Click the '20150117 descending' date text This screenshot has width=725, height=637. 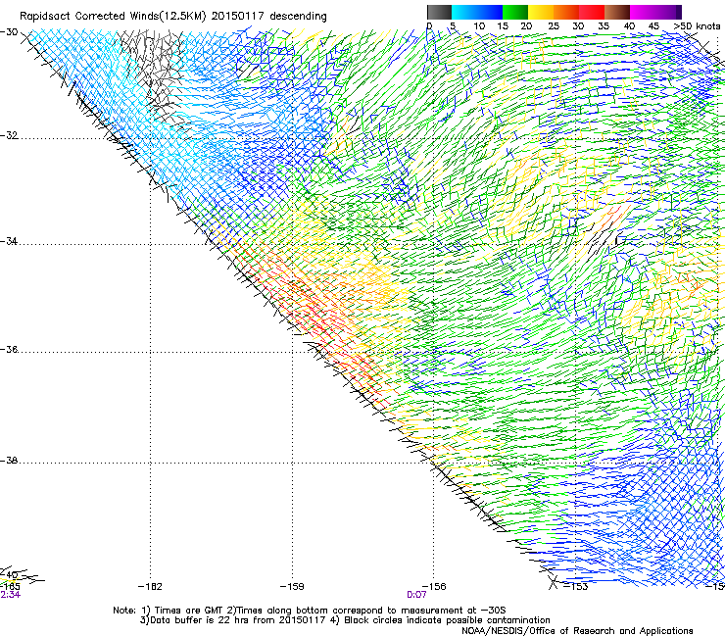(269, 17)
